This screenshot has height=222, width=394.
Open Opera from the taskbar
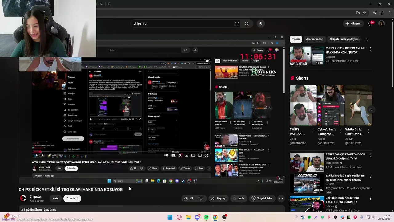[x=179, y=217]
